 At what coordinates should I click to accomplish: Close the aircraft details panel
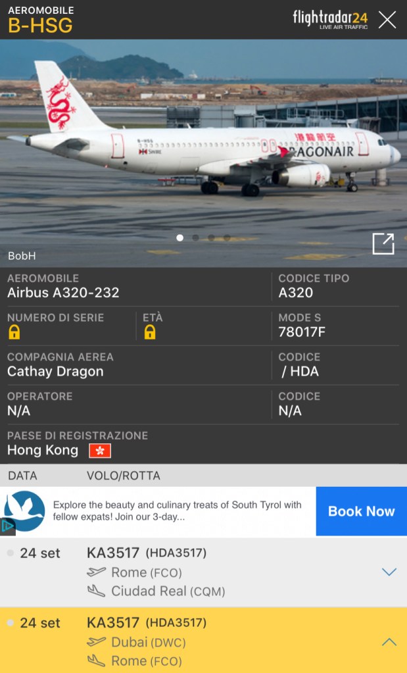[387, 20]
